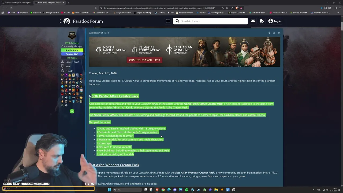Bookmark post #1 with bookmark icon
The width and height of the screenshot is (343, 193).
[x=274, y=33]
